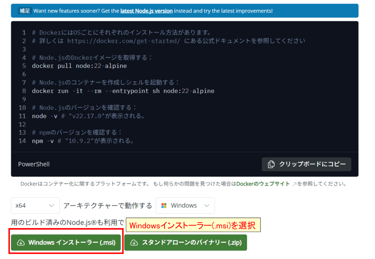This screenshot has width=375, height=259.
Task: Click comment Node.jsのDockerイメージを取得する
Action: (x=92, y=58)
